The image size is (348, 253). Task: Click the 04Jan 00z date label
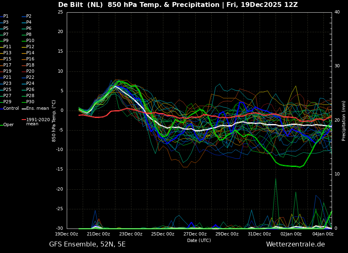[323, 234]
